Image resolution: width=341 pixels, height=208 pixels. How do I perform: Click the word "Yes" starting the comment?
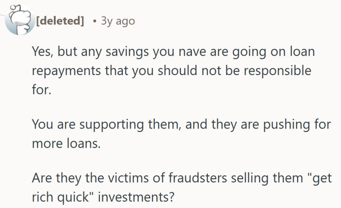(42, 51)
